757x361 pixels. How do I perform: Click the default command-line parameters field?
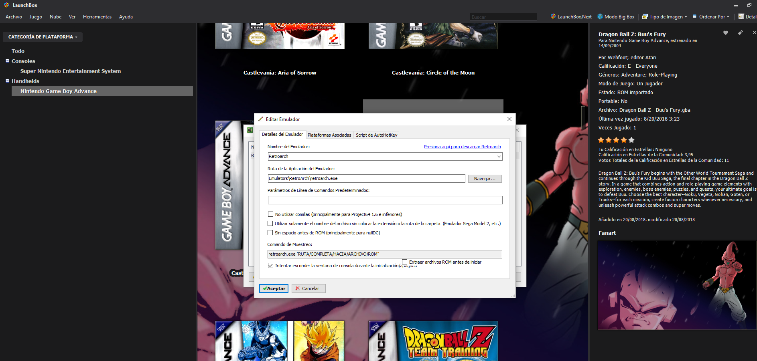click(x=385, y=200)
